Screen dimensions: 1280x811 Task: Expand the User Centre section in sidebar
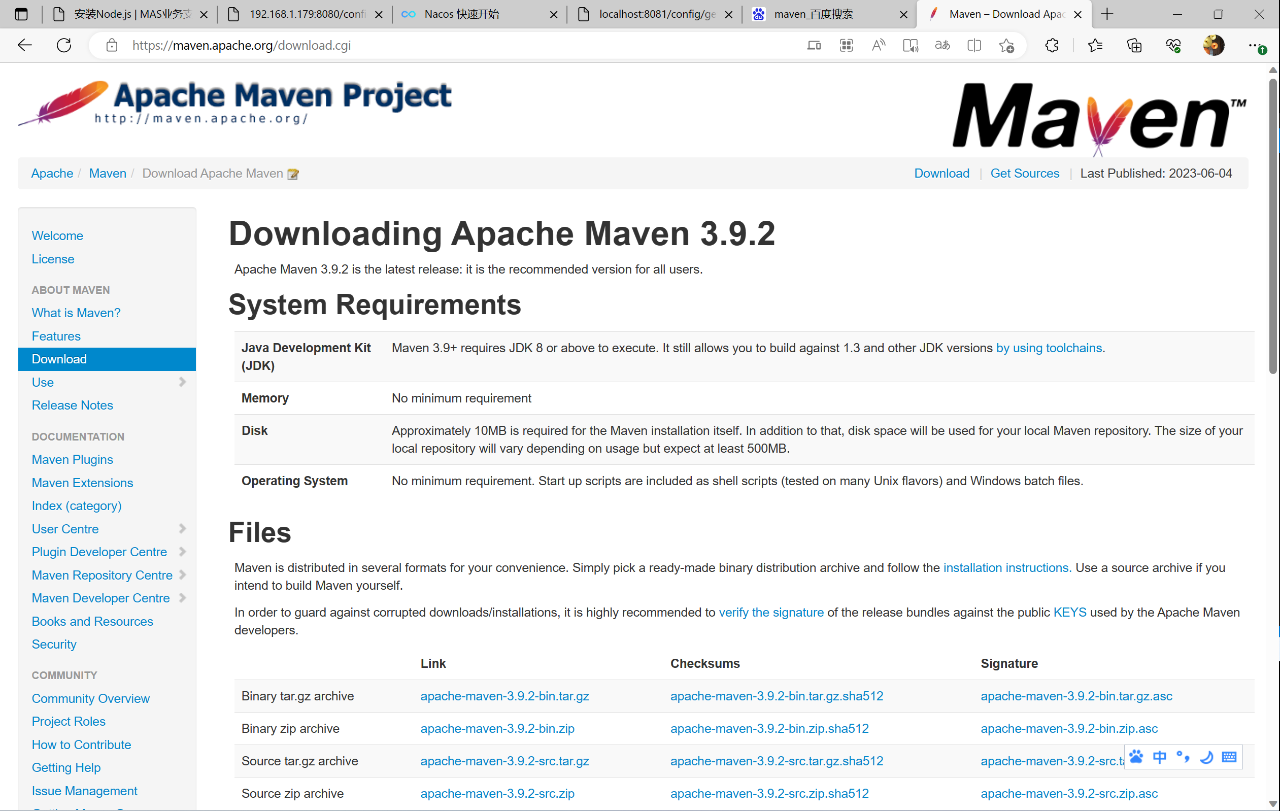tap(183, 529)
